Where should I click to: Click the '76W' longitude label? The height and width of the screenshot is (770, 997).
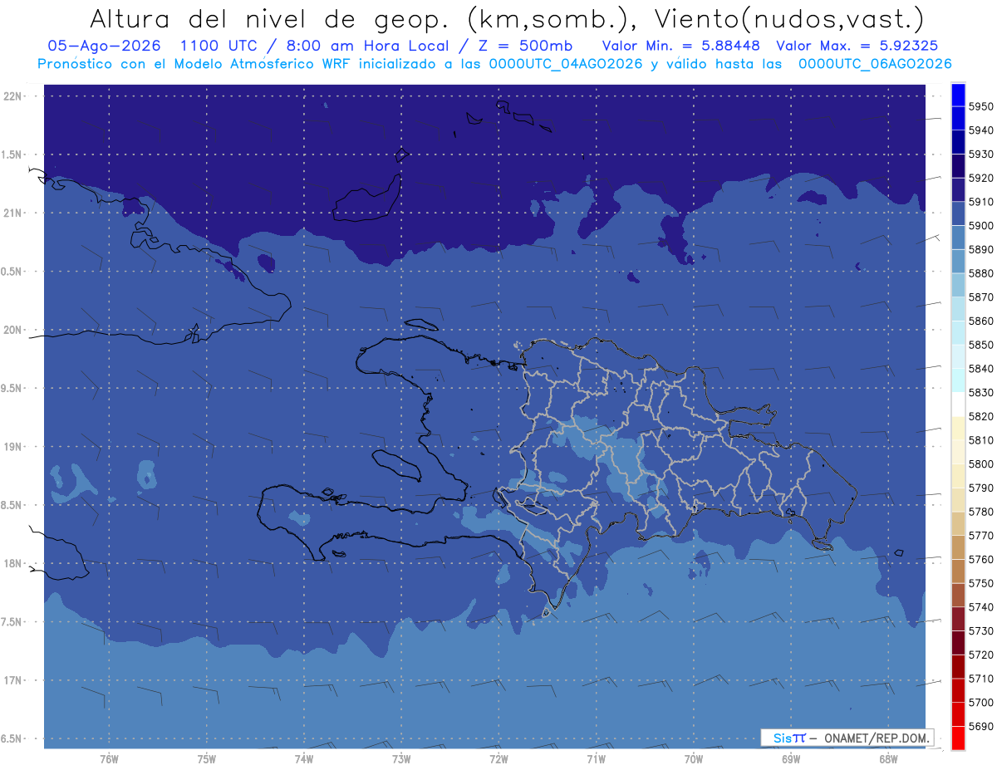[x=109, y=759]
